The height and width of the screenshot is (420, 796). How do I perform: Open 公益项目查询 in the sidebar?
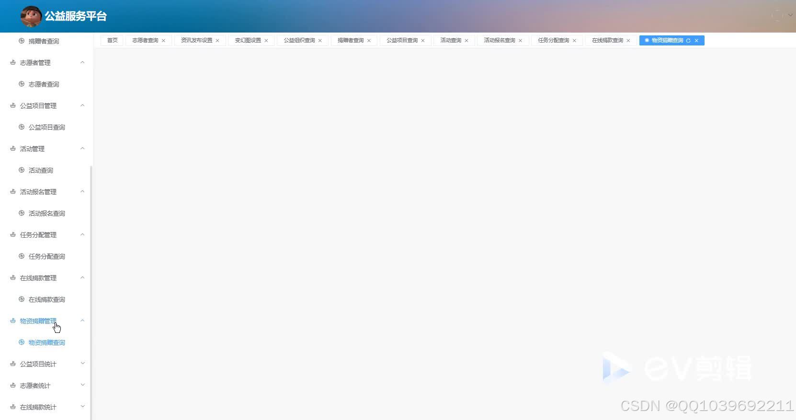click(46, 127)
